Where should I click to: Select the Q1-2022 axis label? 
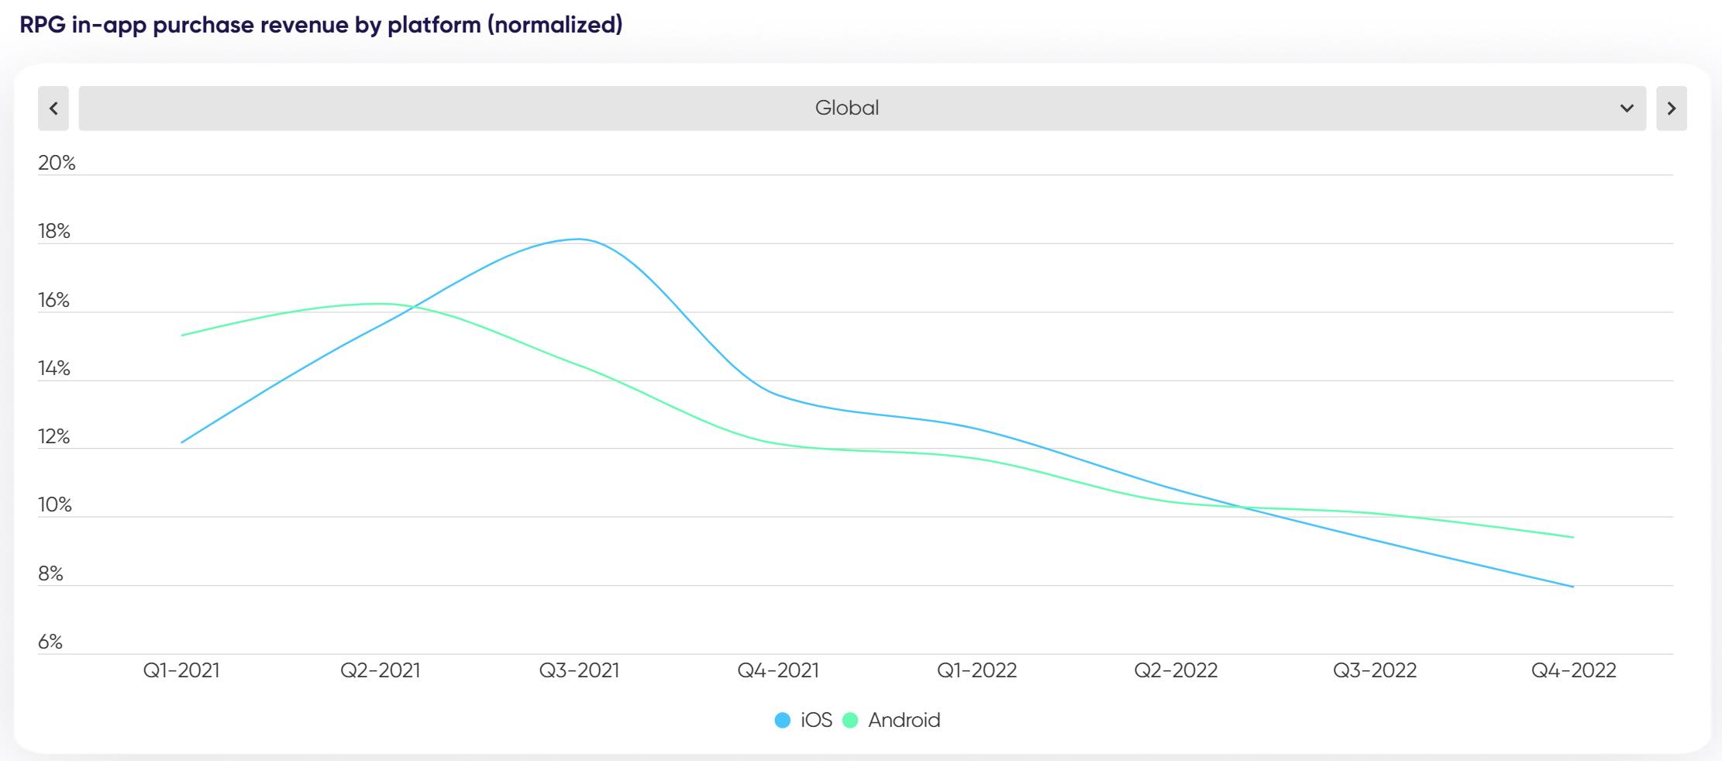977,671
